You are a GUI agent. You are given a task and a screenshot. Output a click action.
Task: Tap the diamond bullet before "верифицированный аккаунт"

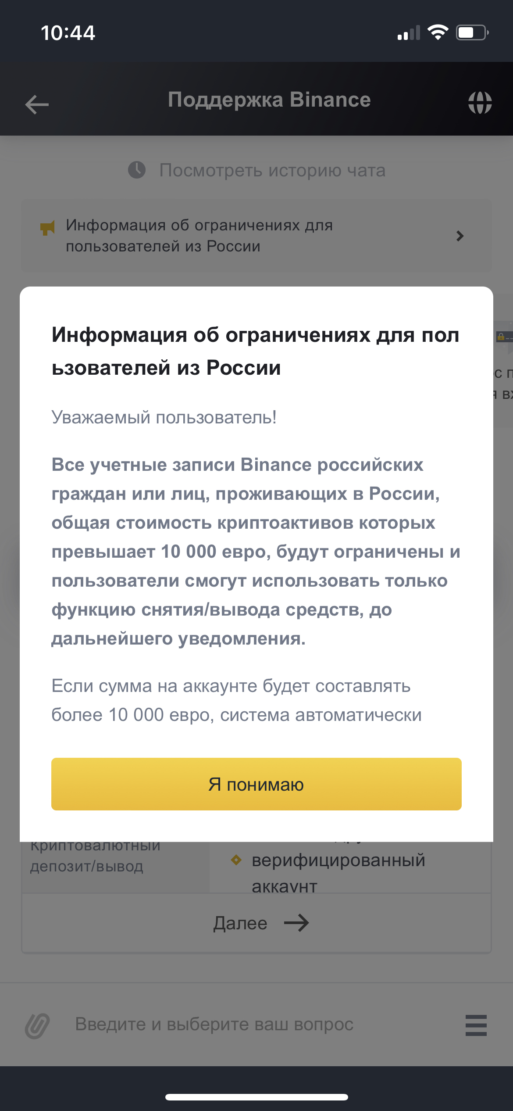click(236, 860)
